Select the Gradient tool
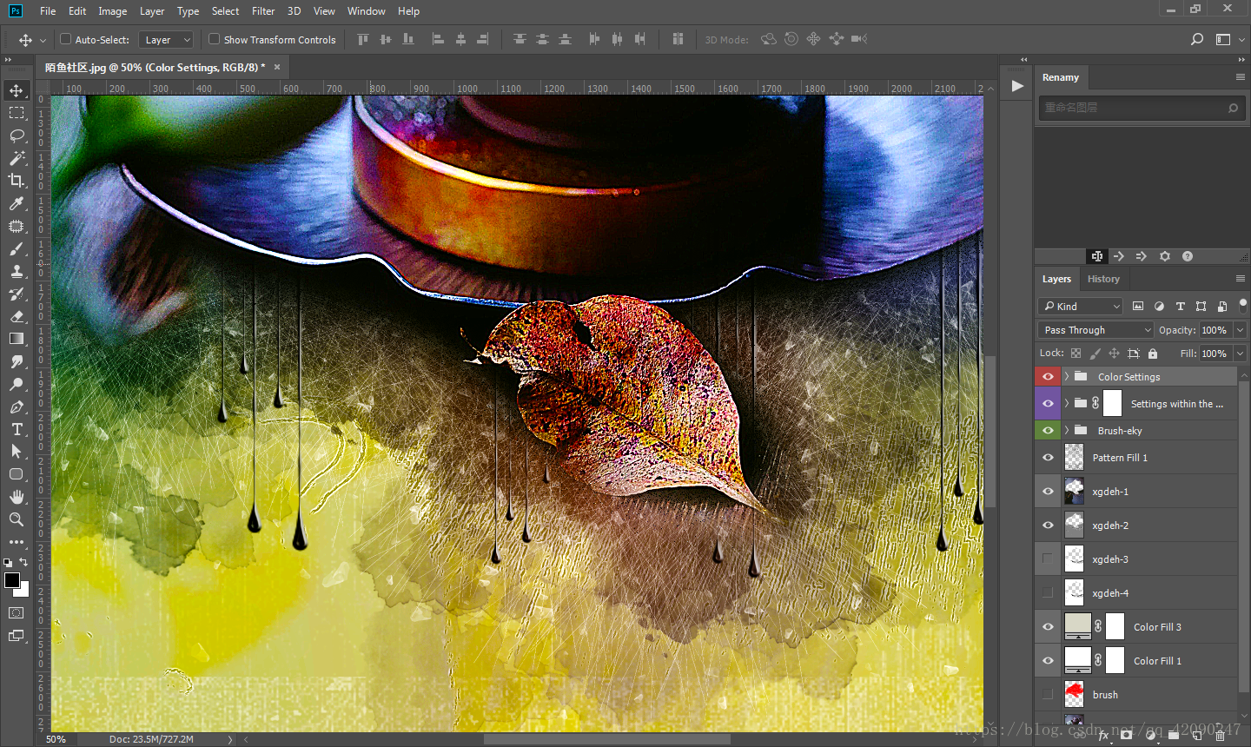The image size is (1251, 747). (x=17, y=339)
